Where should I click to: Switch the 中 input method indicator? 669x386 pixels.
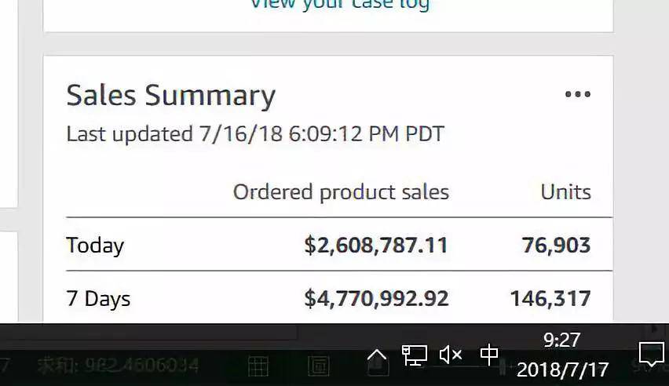(489, 355)
